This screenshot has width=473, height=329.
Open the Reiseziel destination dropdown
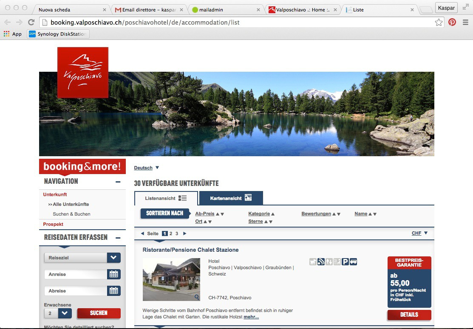click(x=113, y=258)
